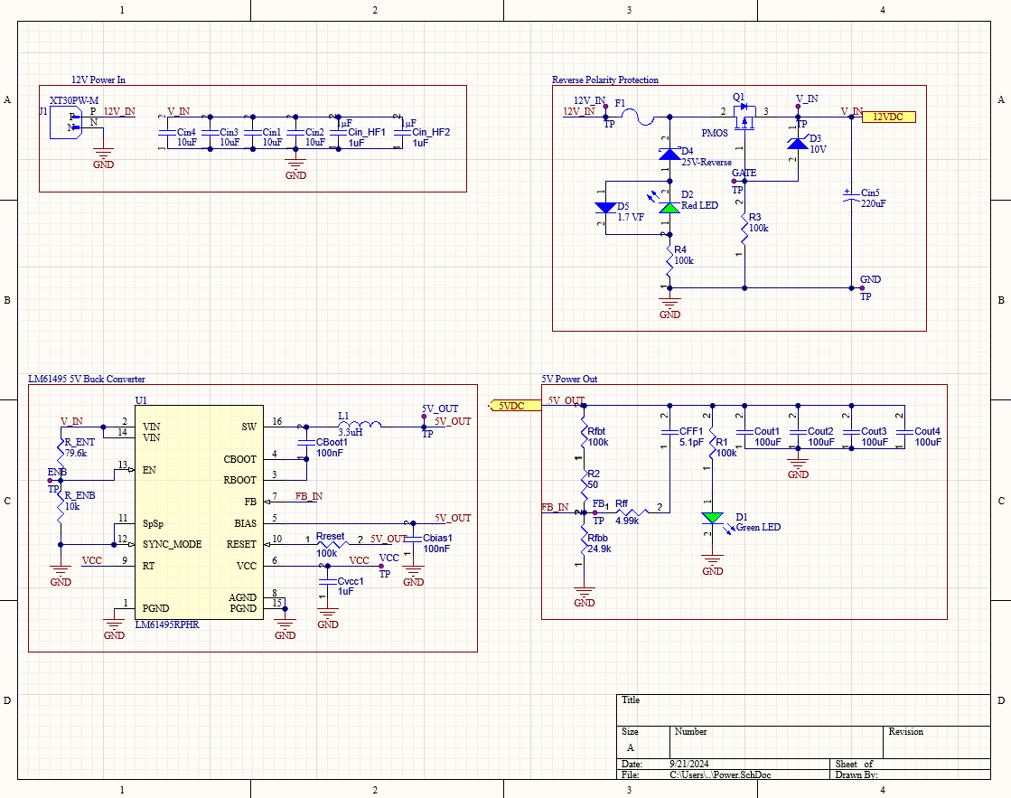Select resistor Rff 4.99k symbol
The height and width of the screenshot is (798, 1011).
tap(632, 512)
